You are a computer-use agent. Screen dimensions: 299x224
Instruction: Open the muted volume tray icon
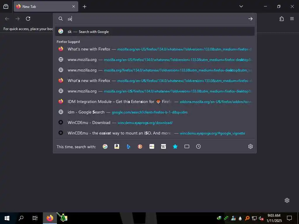(261, 218)
